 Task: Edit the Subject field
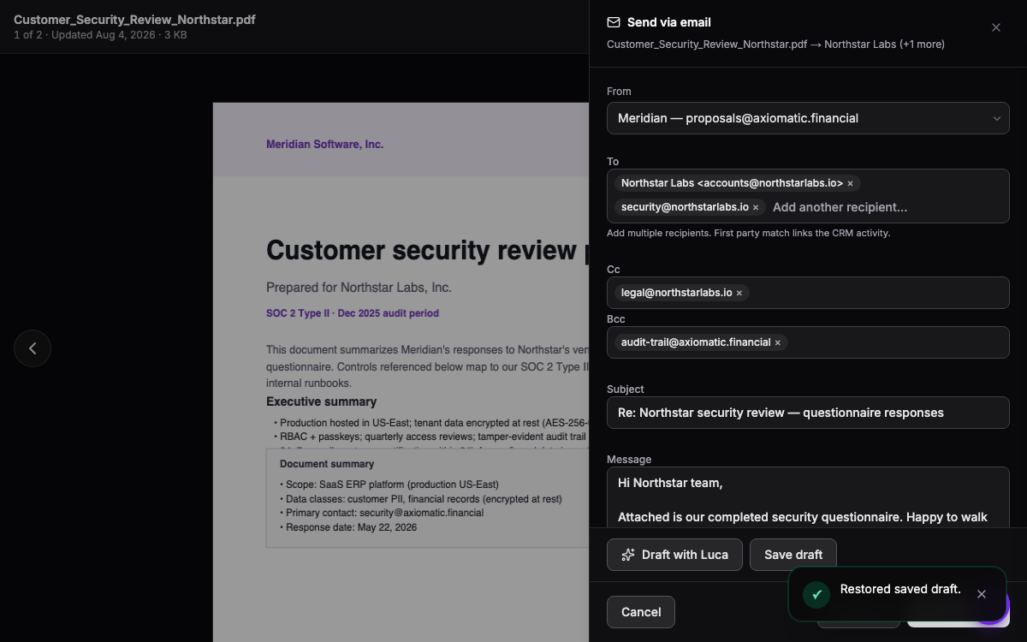(x=808, y=413)
